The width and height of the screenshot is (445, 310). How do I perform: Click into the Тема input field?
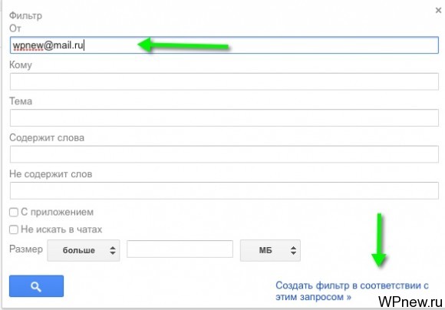coord(224,118)
